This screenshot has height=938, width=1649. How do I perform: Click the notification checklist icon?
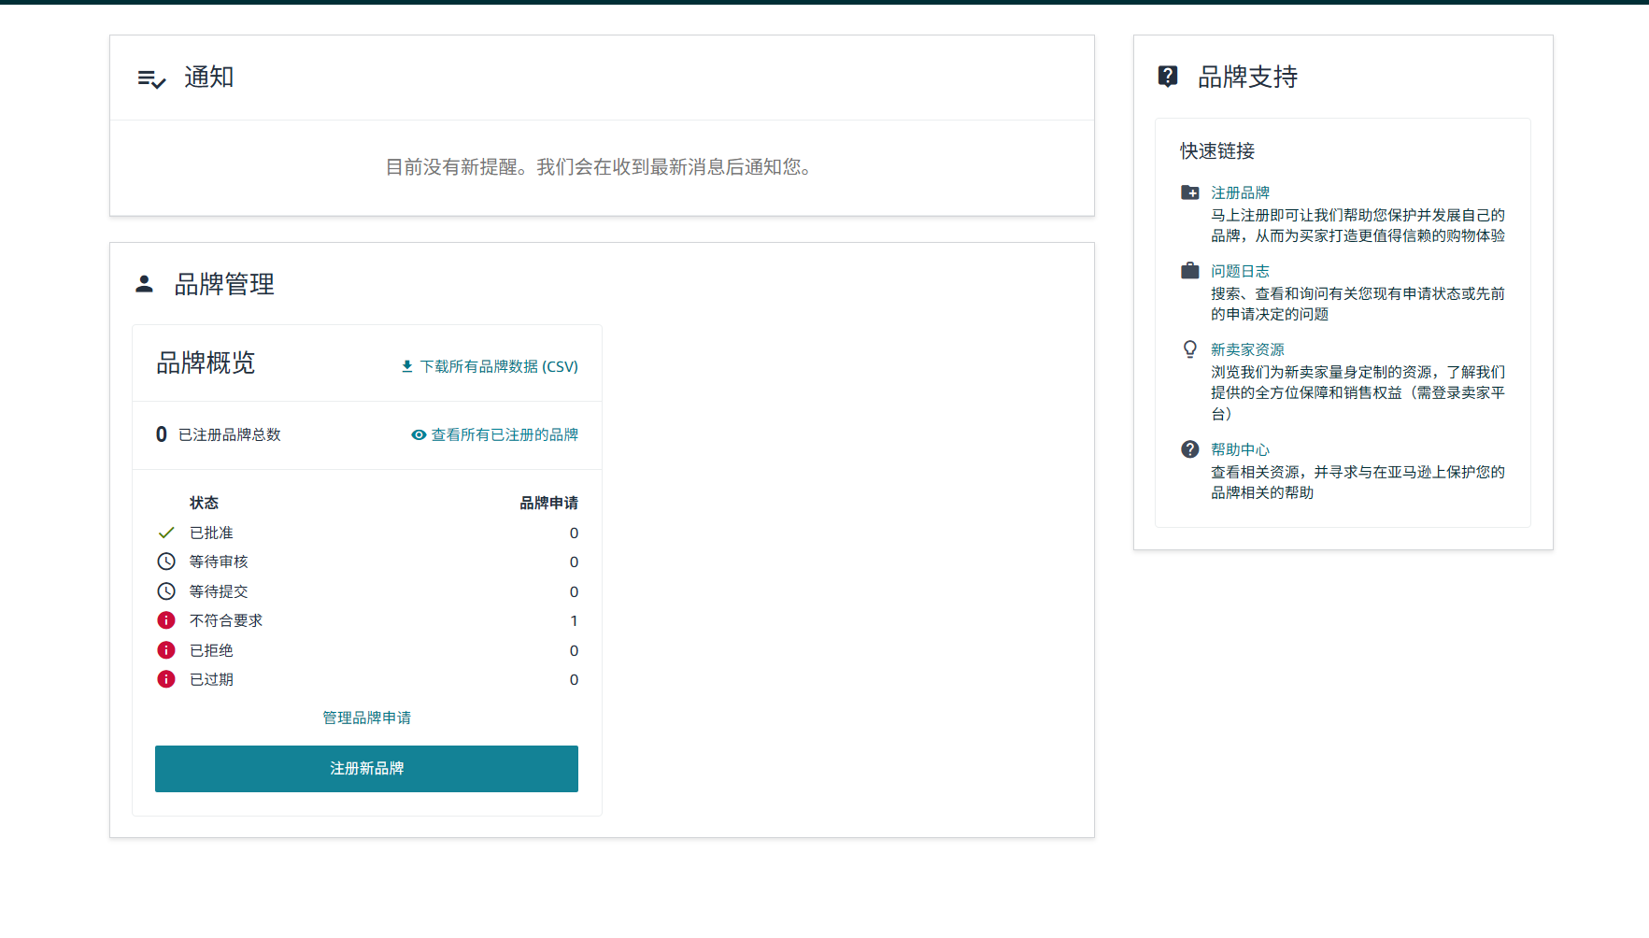(x=151, y=79)
